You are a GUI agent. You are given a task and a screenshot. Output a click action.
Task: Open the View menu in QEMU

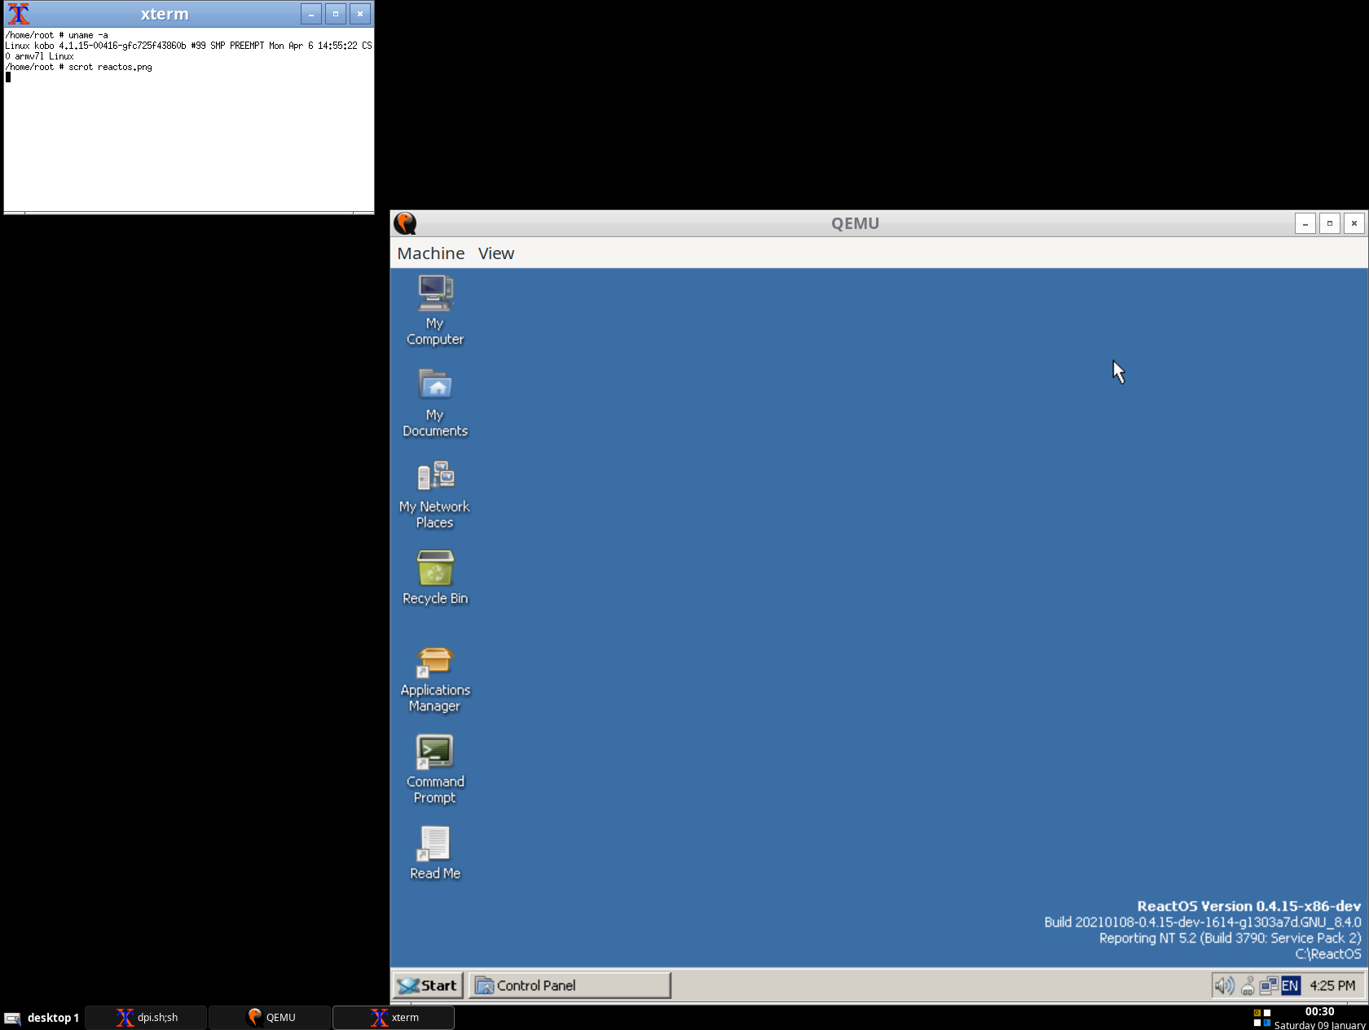496,253
